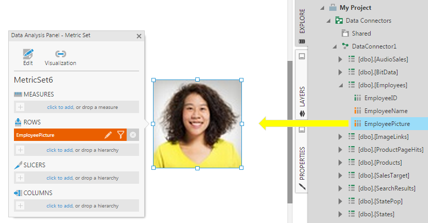This screenshot has height=223, width=428.
Task: Close the Data Analysis Panel
Action: pyautogui.click(x=139, y=36)
